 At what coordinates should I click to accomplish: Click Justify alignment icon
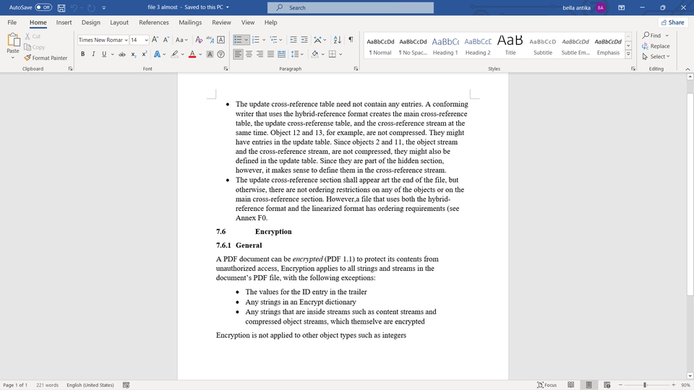270,54
